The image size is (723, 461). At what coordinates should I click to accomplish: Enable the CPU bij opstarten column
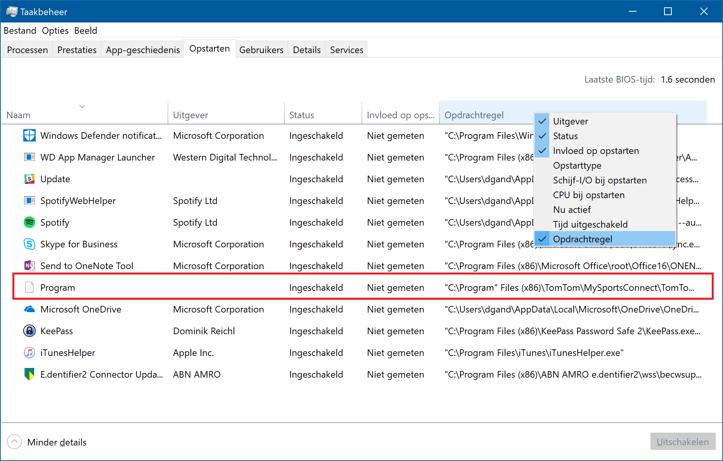[x=605, y=195]
